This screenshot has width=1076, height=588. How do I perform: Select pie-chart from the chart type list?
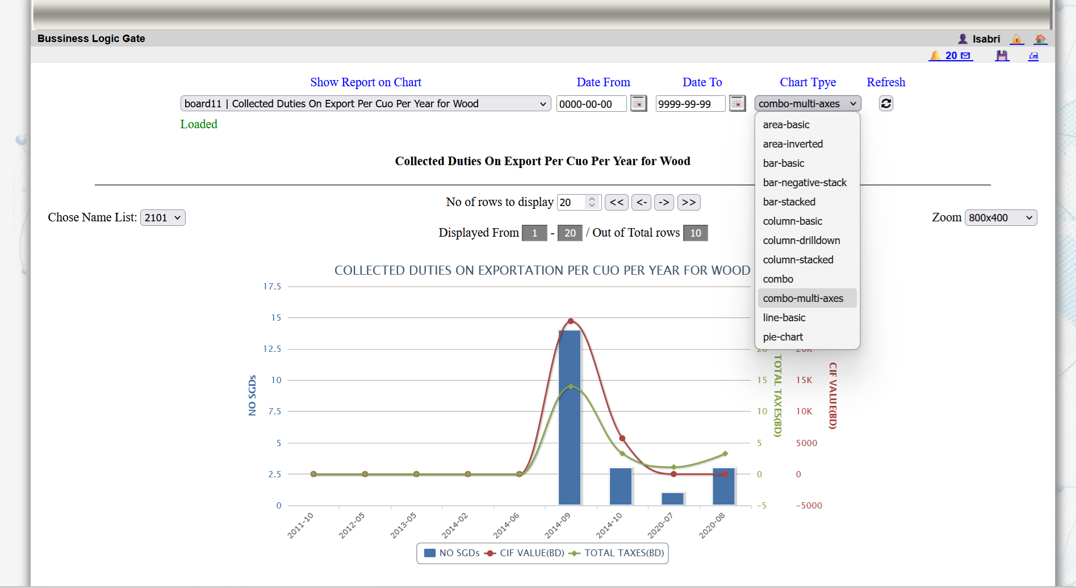click(x=783, y=337)
